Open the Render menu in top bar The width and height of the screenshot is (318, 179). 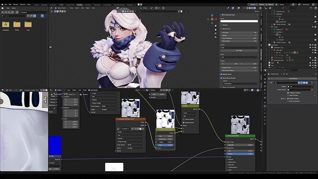tap(16, 5)
